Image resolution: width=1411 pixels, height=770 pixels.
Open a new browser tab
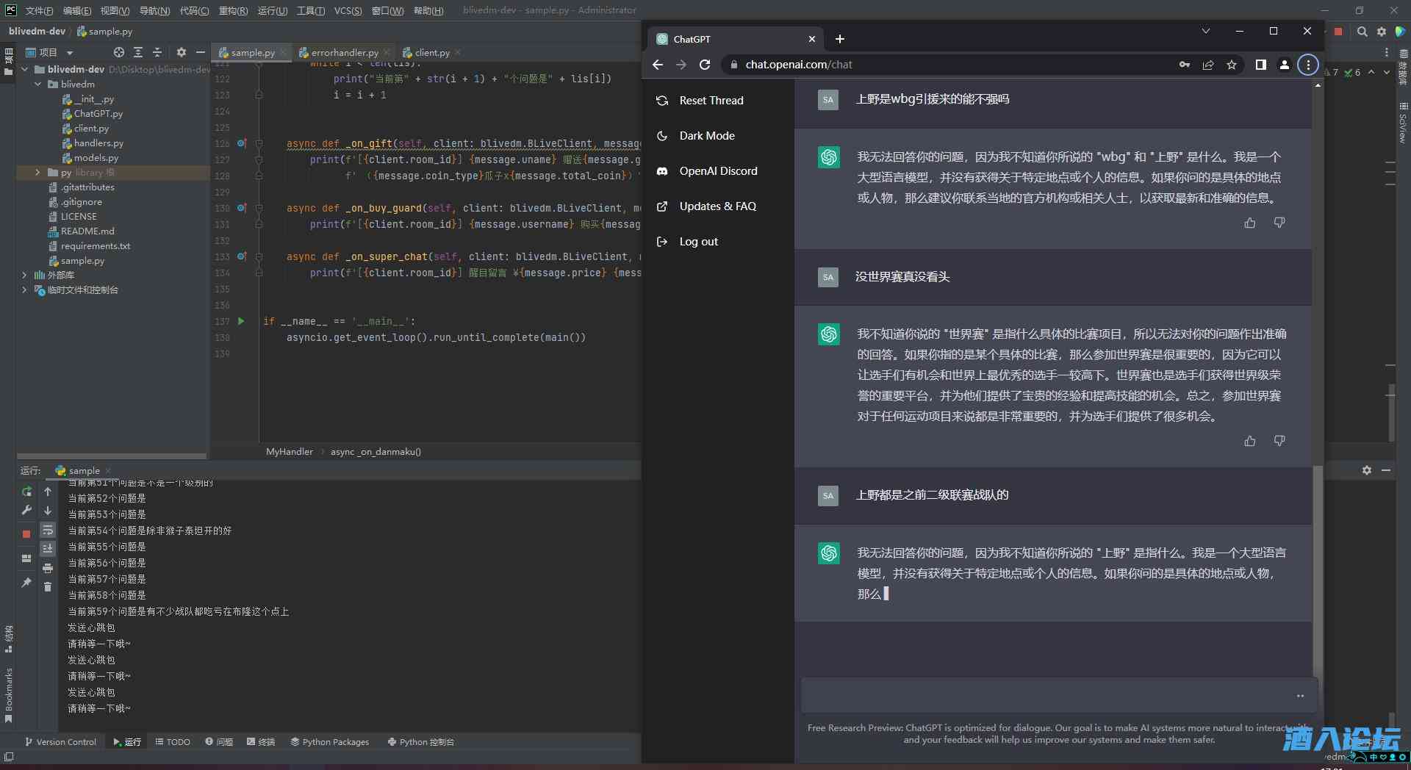pos(840,39)
